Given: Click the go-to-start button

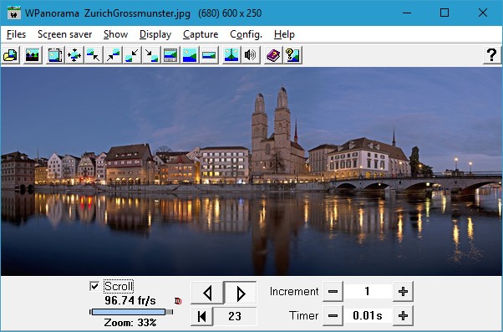Looking at the screenshot, I should pos(201,316).
